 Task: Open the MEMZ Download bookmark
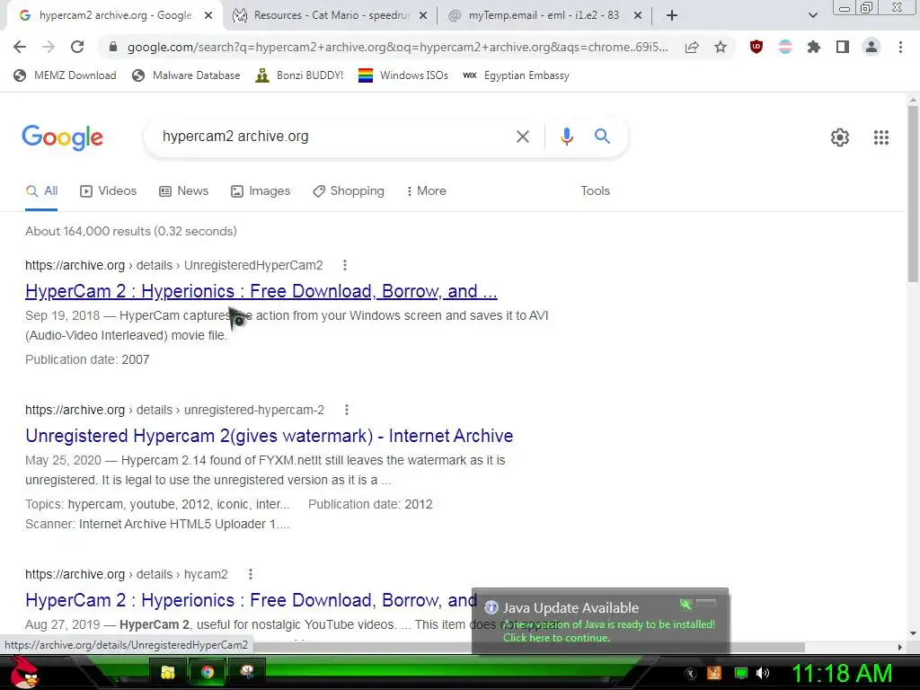65,75
